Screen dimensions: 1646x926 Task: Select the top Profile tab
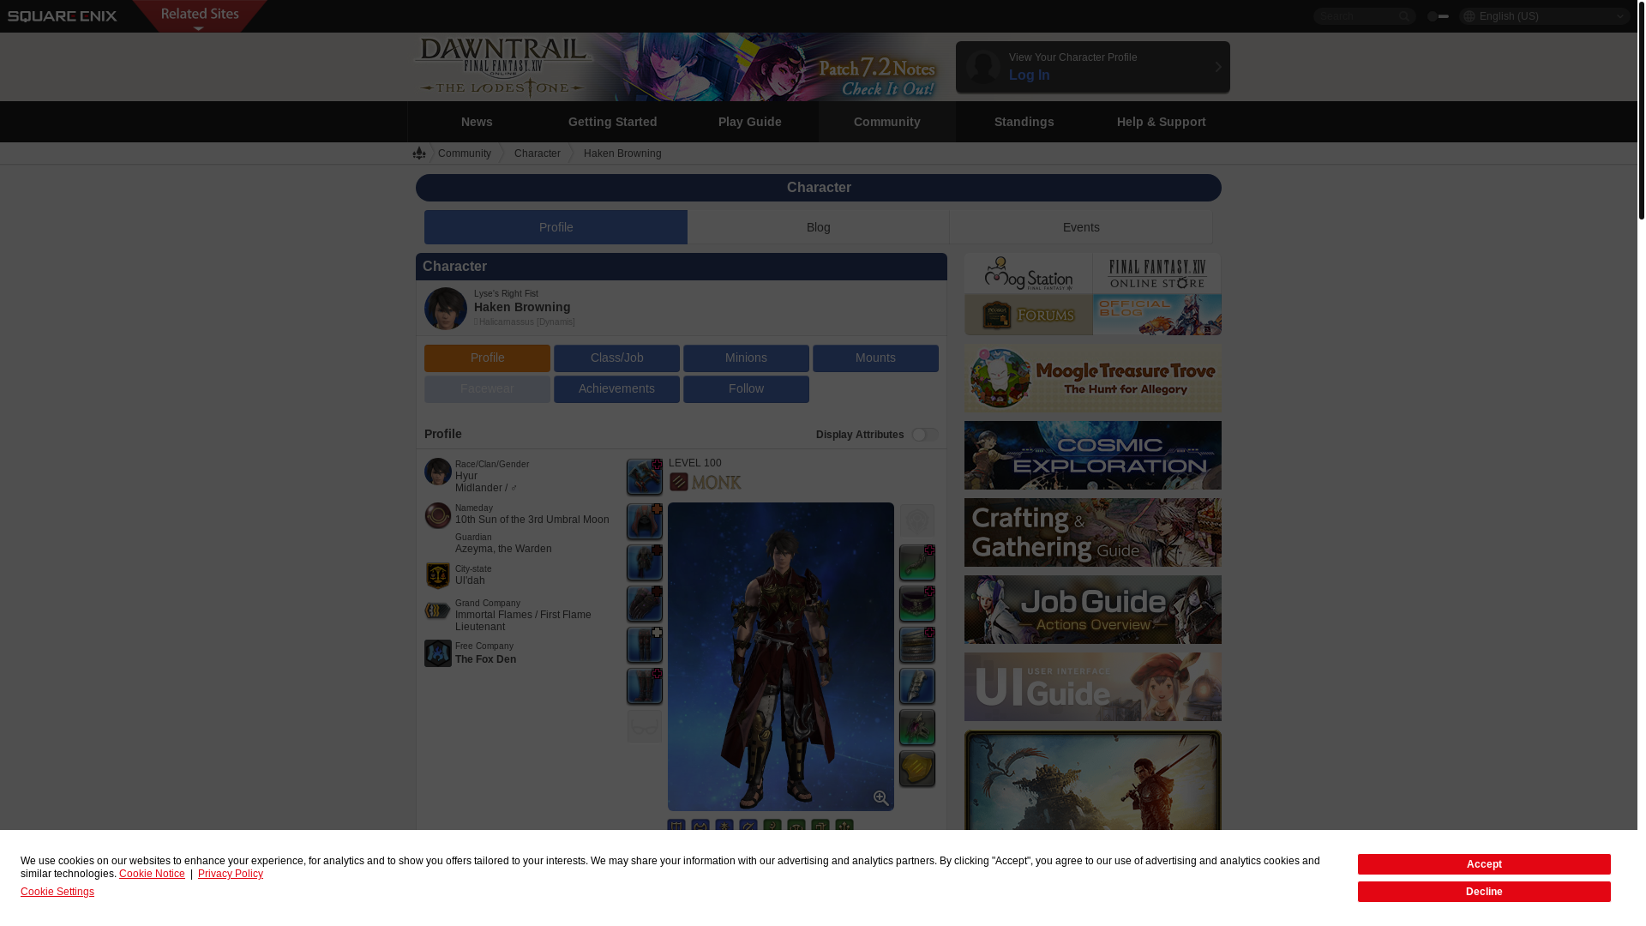556,227
